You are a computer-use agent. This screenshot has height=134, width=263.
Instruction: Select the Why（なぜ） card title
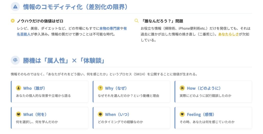coord(116,88)
